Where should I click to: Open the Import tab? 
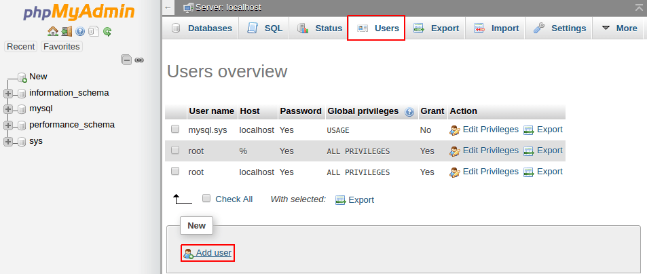click(x=496, y=28)
